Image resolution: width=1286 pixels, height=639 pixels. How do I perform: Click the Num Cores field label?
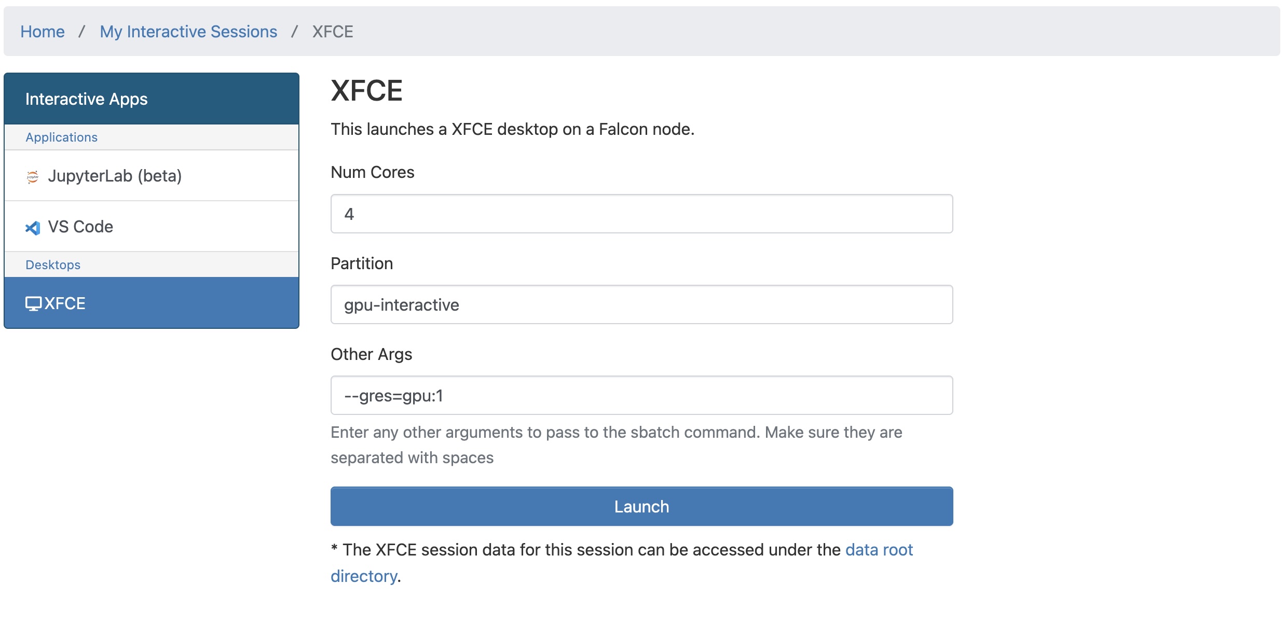point(372,172)
